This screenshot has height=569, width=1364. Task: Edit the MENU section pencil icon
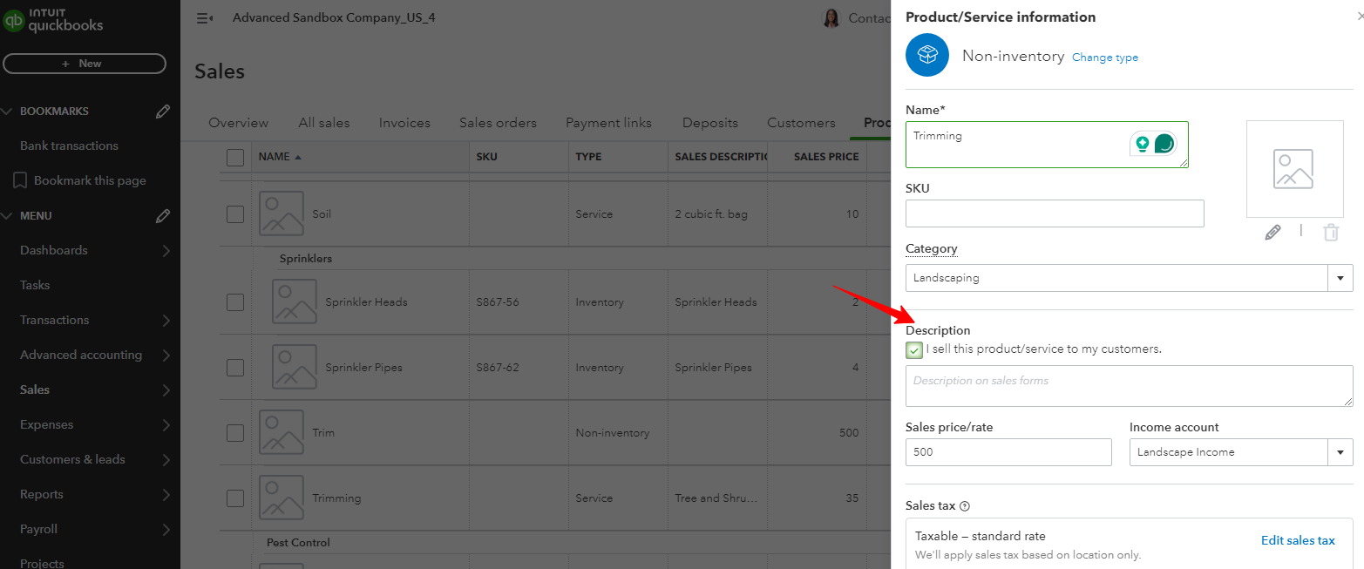(x=162, y=216)
